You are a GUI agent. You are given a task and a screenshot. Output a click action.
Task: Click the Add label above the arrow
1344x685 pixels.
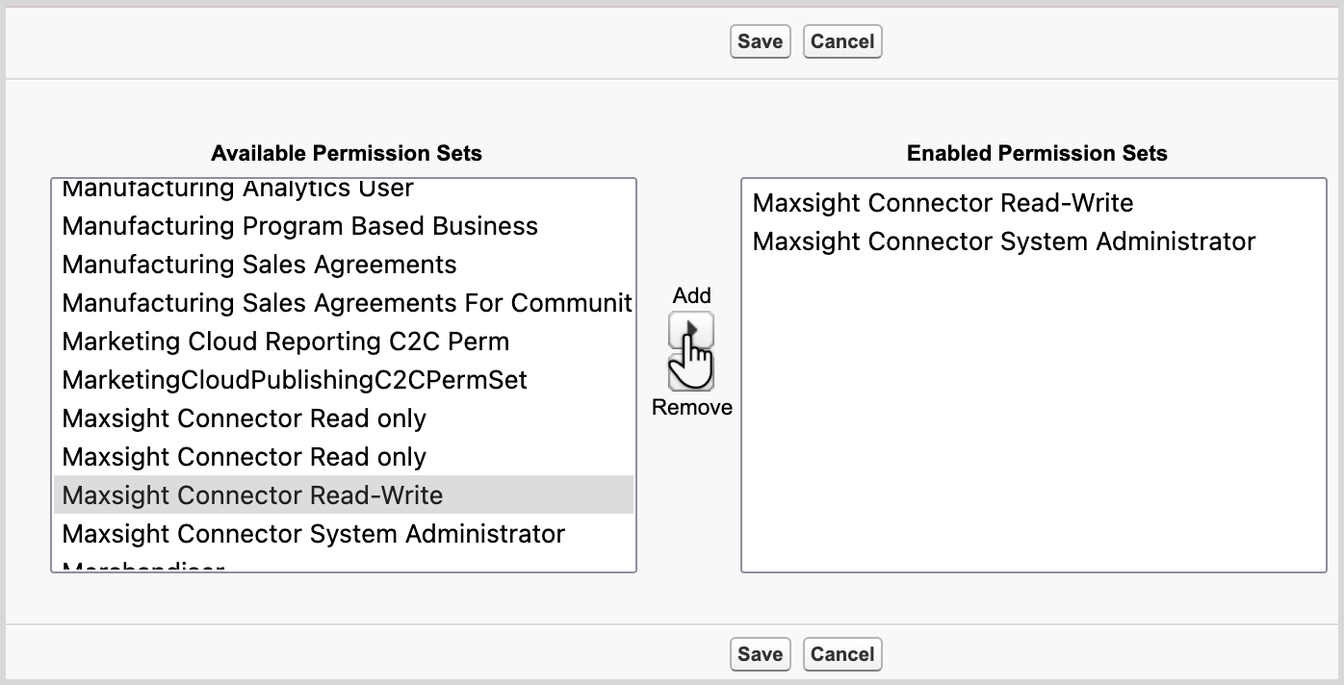point(692,295)
